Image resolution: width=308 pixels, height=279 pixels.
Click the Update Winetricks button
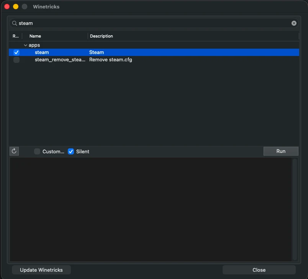click(41, 270)
